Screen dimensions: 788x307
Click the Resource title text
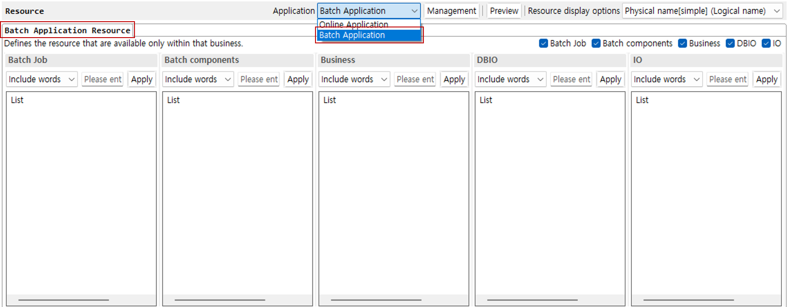(24, 11)
